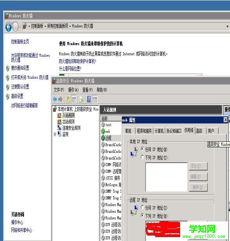Click the up one level toolbar icon
Viewport: 230px width, 241px height.
point(68,99)
